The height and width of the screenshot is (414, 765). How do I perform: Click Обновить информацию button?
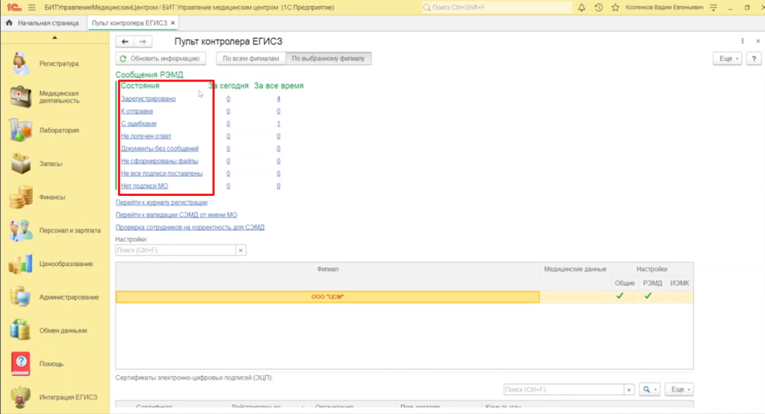point(159,58)
